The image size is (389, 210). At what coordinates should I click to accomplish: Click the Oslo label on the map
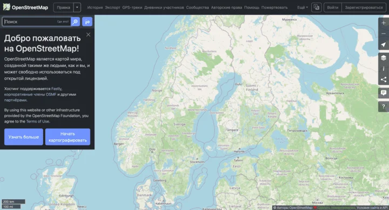[152, 149]
